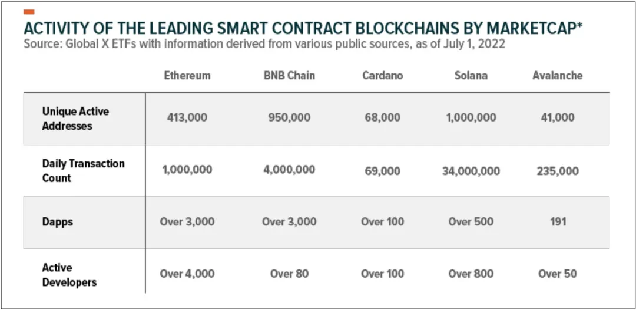Select the BNB Chain column header

(289, 76)
